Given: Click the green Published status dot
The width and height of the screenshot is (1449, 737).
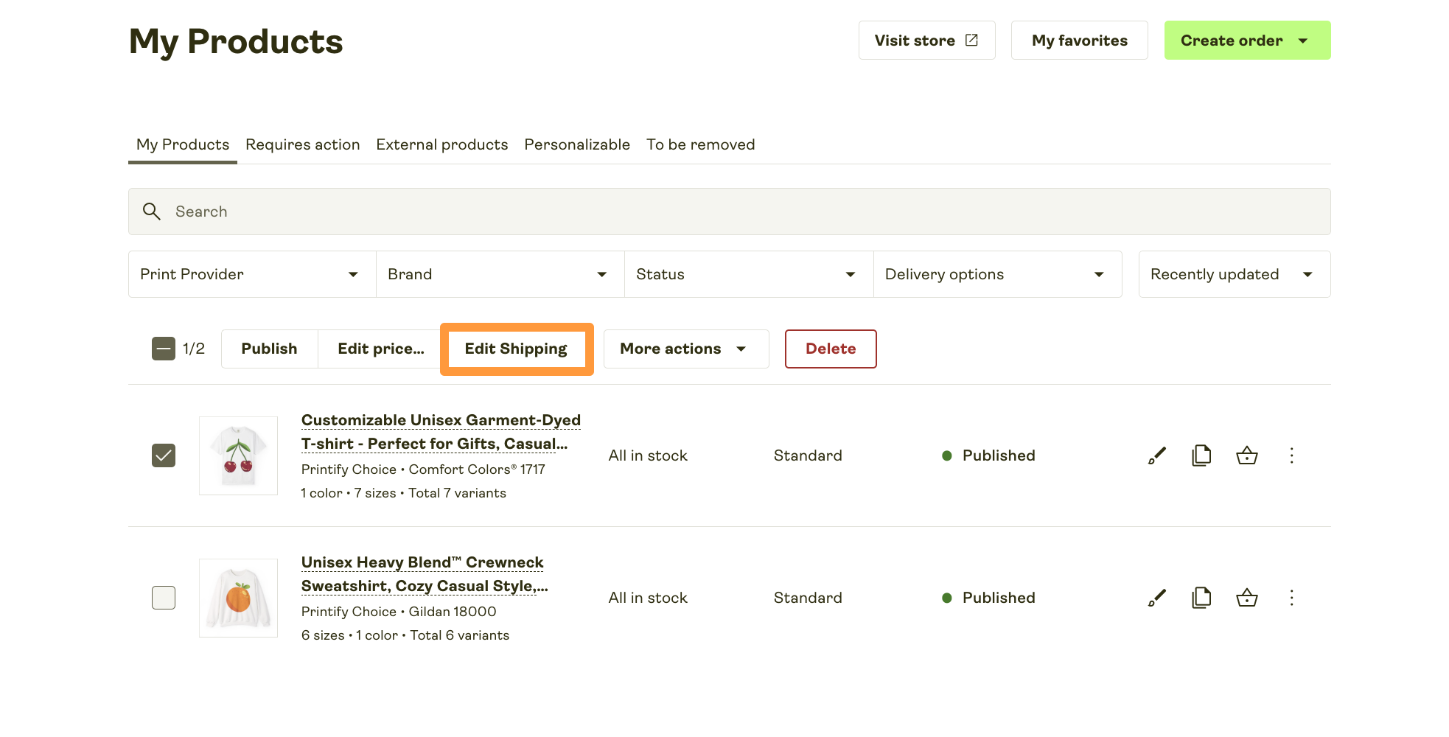Looking at the screenshot, I should (x=947, y=455).
